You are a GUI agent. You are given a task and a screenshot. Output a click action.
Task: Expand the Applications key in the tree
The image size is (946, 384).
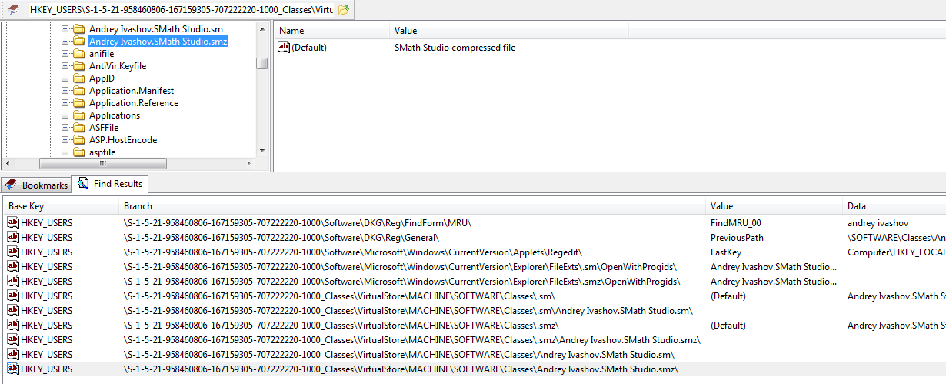[x=65, y=115]
